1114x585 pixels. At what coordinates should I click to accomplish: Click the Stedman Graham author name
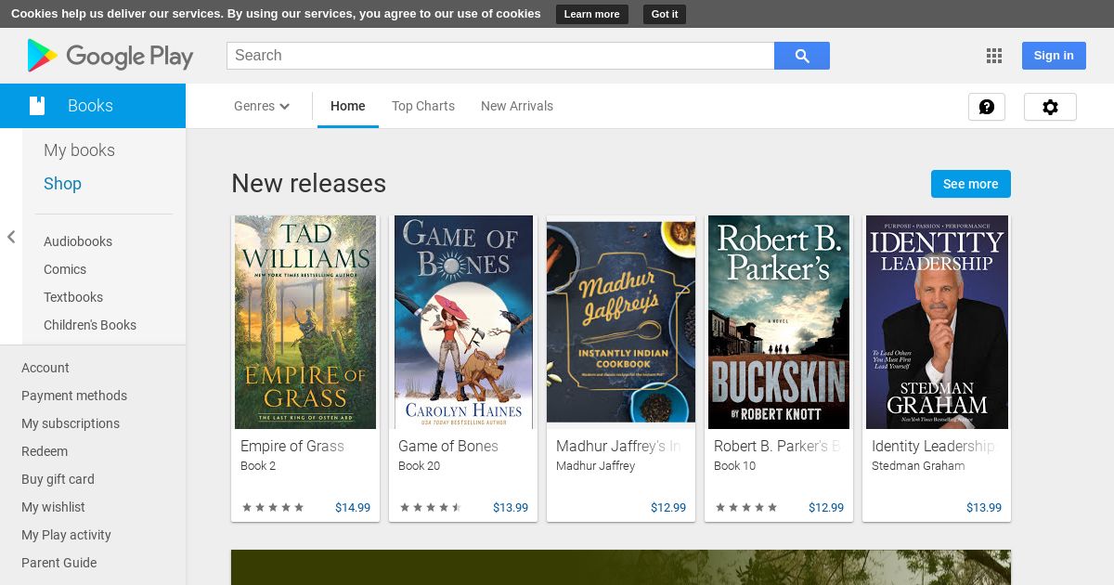tap(918, 466)
